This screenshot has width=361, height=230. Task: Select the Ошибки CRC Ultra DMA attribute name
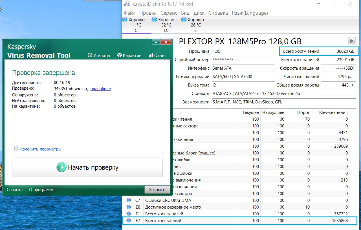168,200
